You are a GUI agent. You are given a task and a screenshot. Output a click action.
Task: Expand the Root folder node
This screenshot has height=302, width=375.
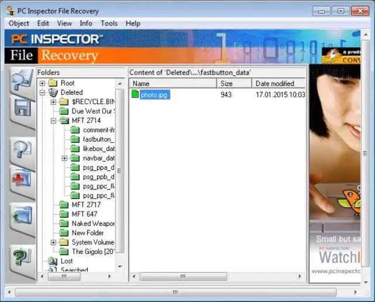click(x=42, y=83)
